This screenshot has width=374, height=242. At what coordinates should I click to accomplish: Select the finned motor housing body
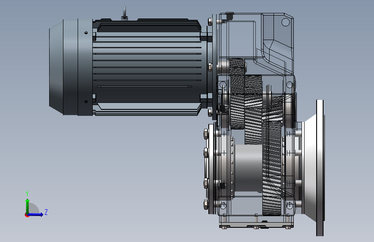point(147,68)
